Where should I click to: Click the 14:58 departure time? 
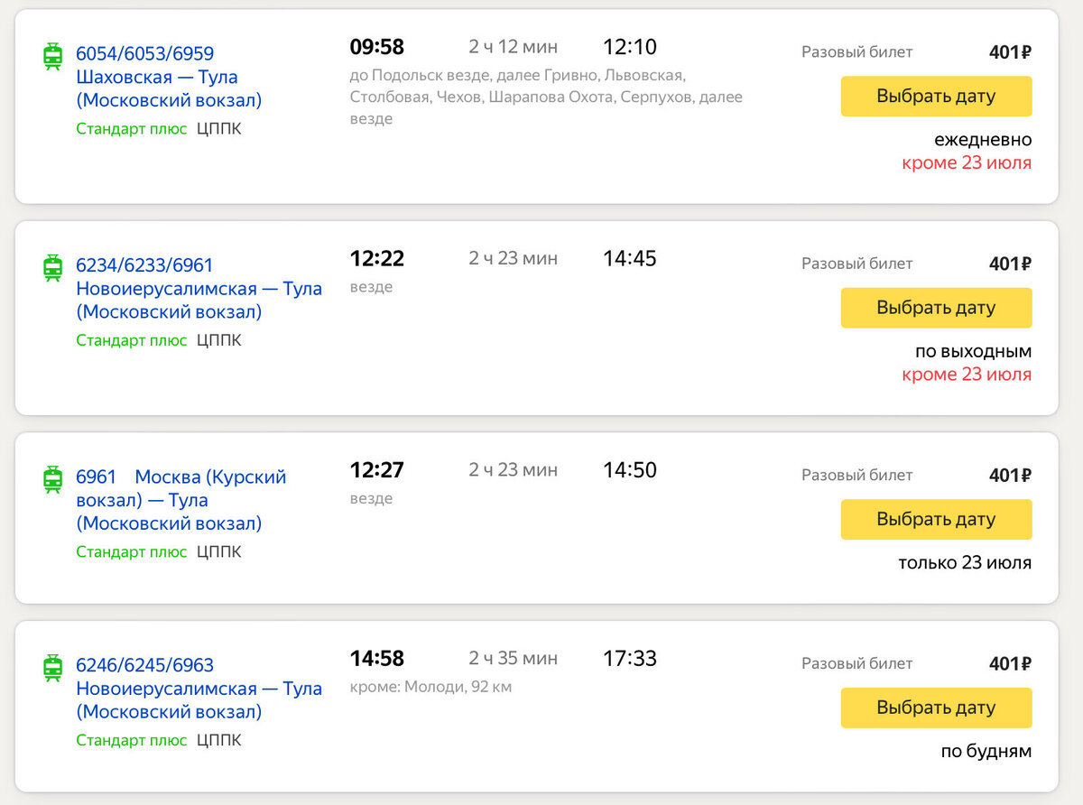pos(376,659)
